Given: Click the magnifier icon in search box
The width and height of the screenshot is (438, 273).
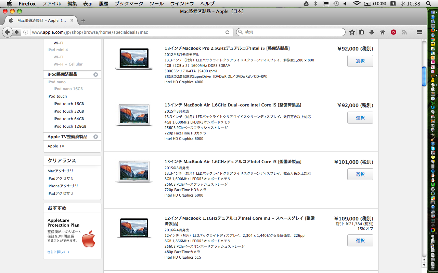Looking at the screenshot, I should click(x=240, y=32).
